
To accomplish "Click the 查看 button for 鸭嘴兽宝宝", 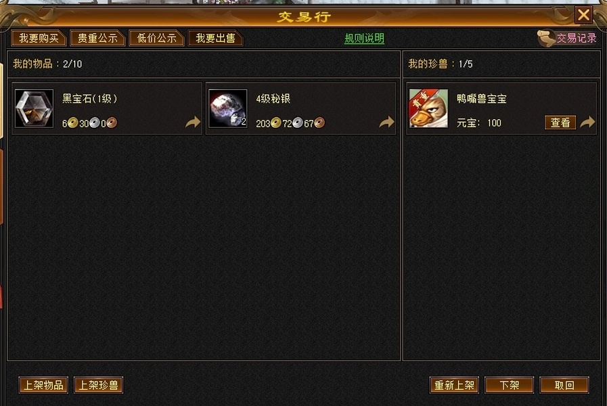I will [560, 122].
